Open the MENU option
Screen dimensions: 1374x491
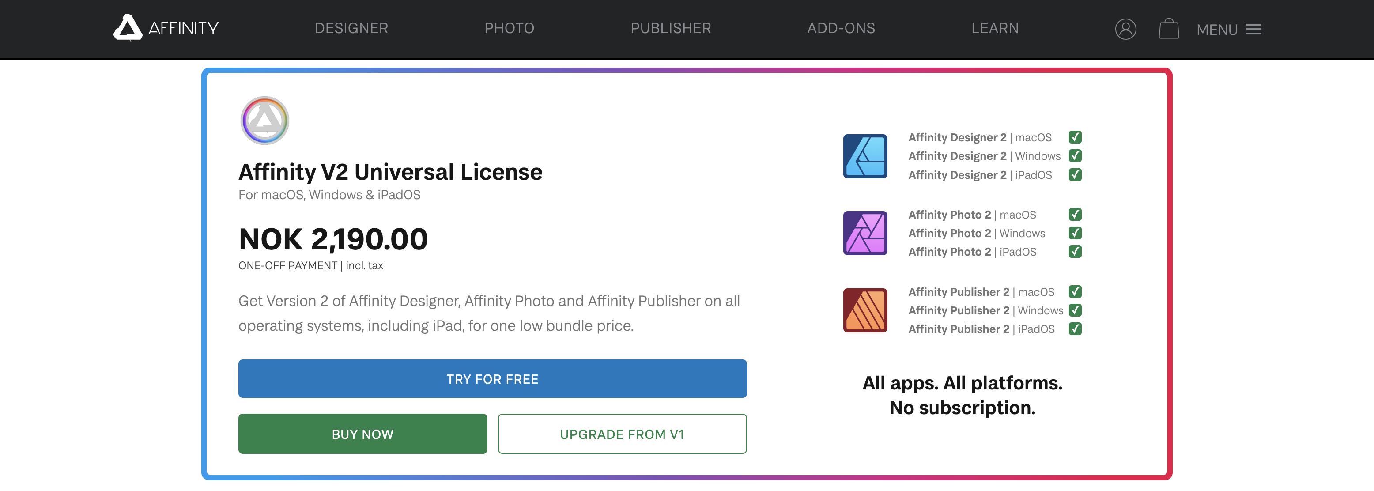point(1218,30)
